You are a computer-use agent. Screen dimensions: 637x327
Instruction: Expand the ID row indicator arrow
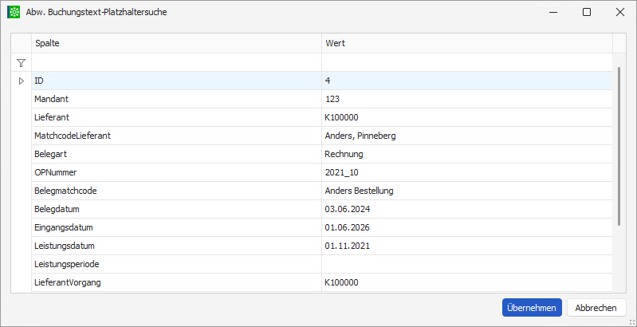pyautogui.click(x=22, y=81)
